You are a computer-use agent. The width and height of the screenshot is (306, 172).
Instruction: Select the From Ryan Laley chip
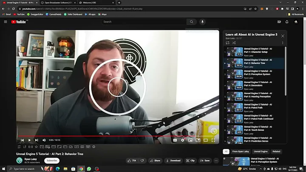241,152
